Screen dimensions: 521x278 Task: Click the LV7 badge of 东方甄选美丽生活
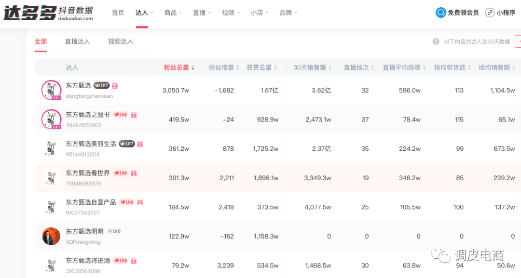pos(126,144)
